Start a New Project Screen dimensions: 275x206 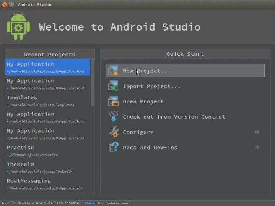185,71
